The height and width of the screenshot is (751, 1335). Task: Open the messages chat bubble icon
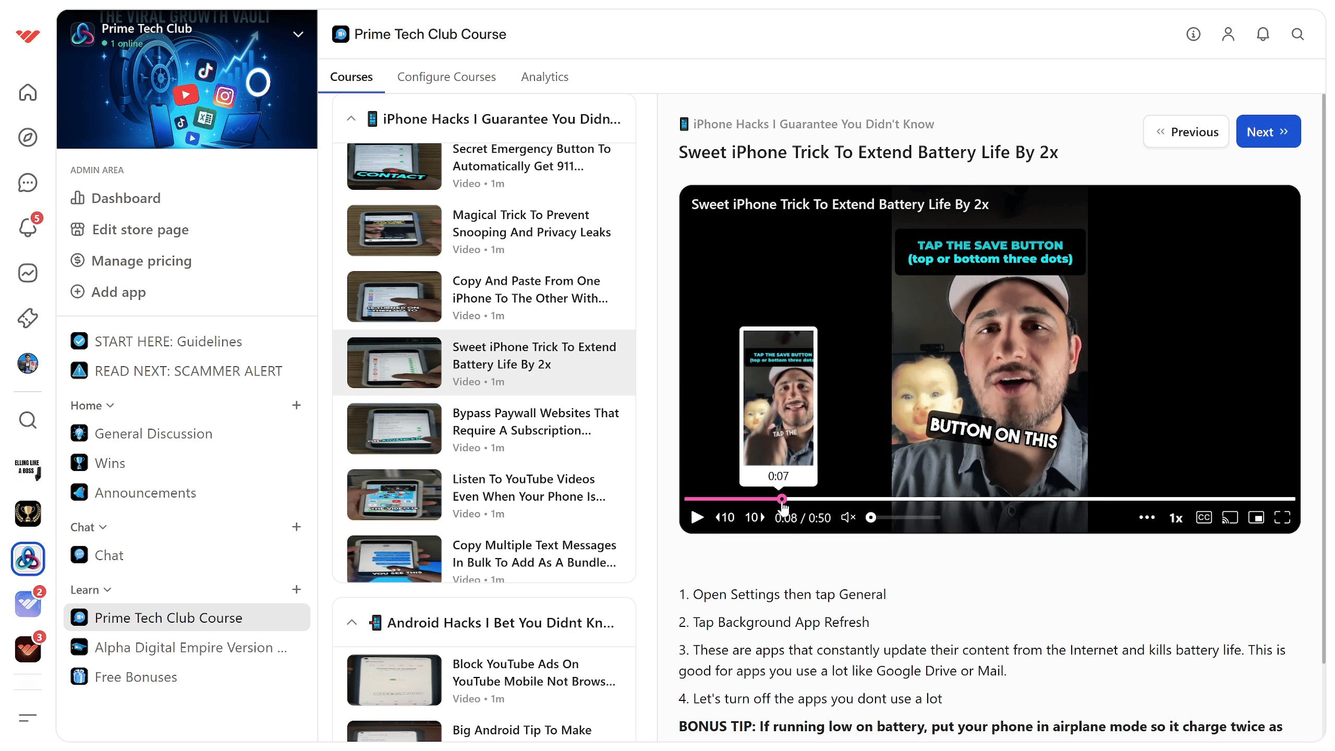click(28, 183)
